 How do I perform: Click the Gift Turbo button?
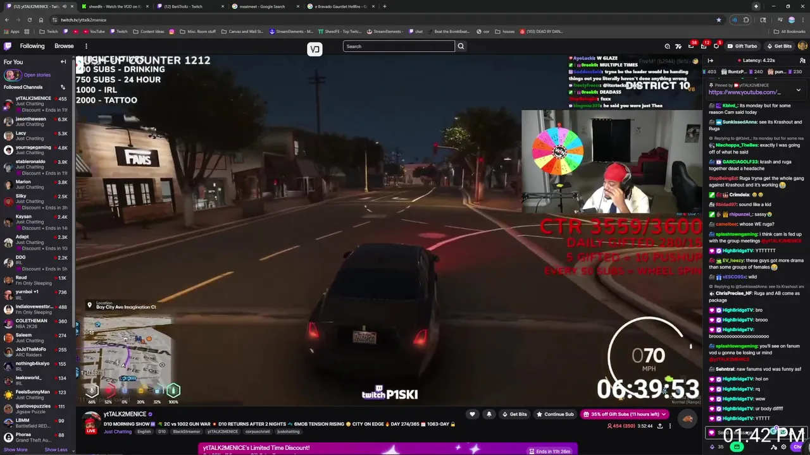[x=742, y=46]
